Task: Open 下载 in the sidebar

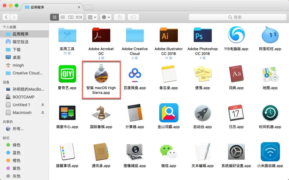Action: tap(24, 49)
